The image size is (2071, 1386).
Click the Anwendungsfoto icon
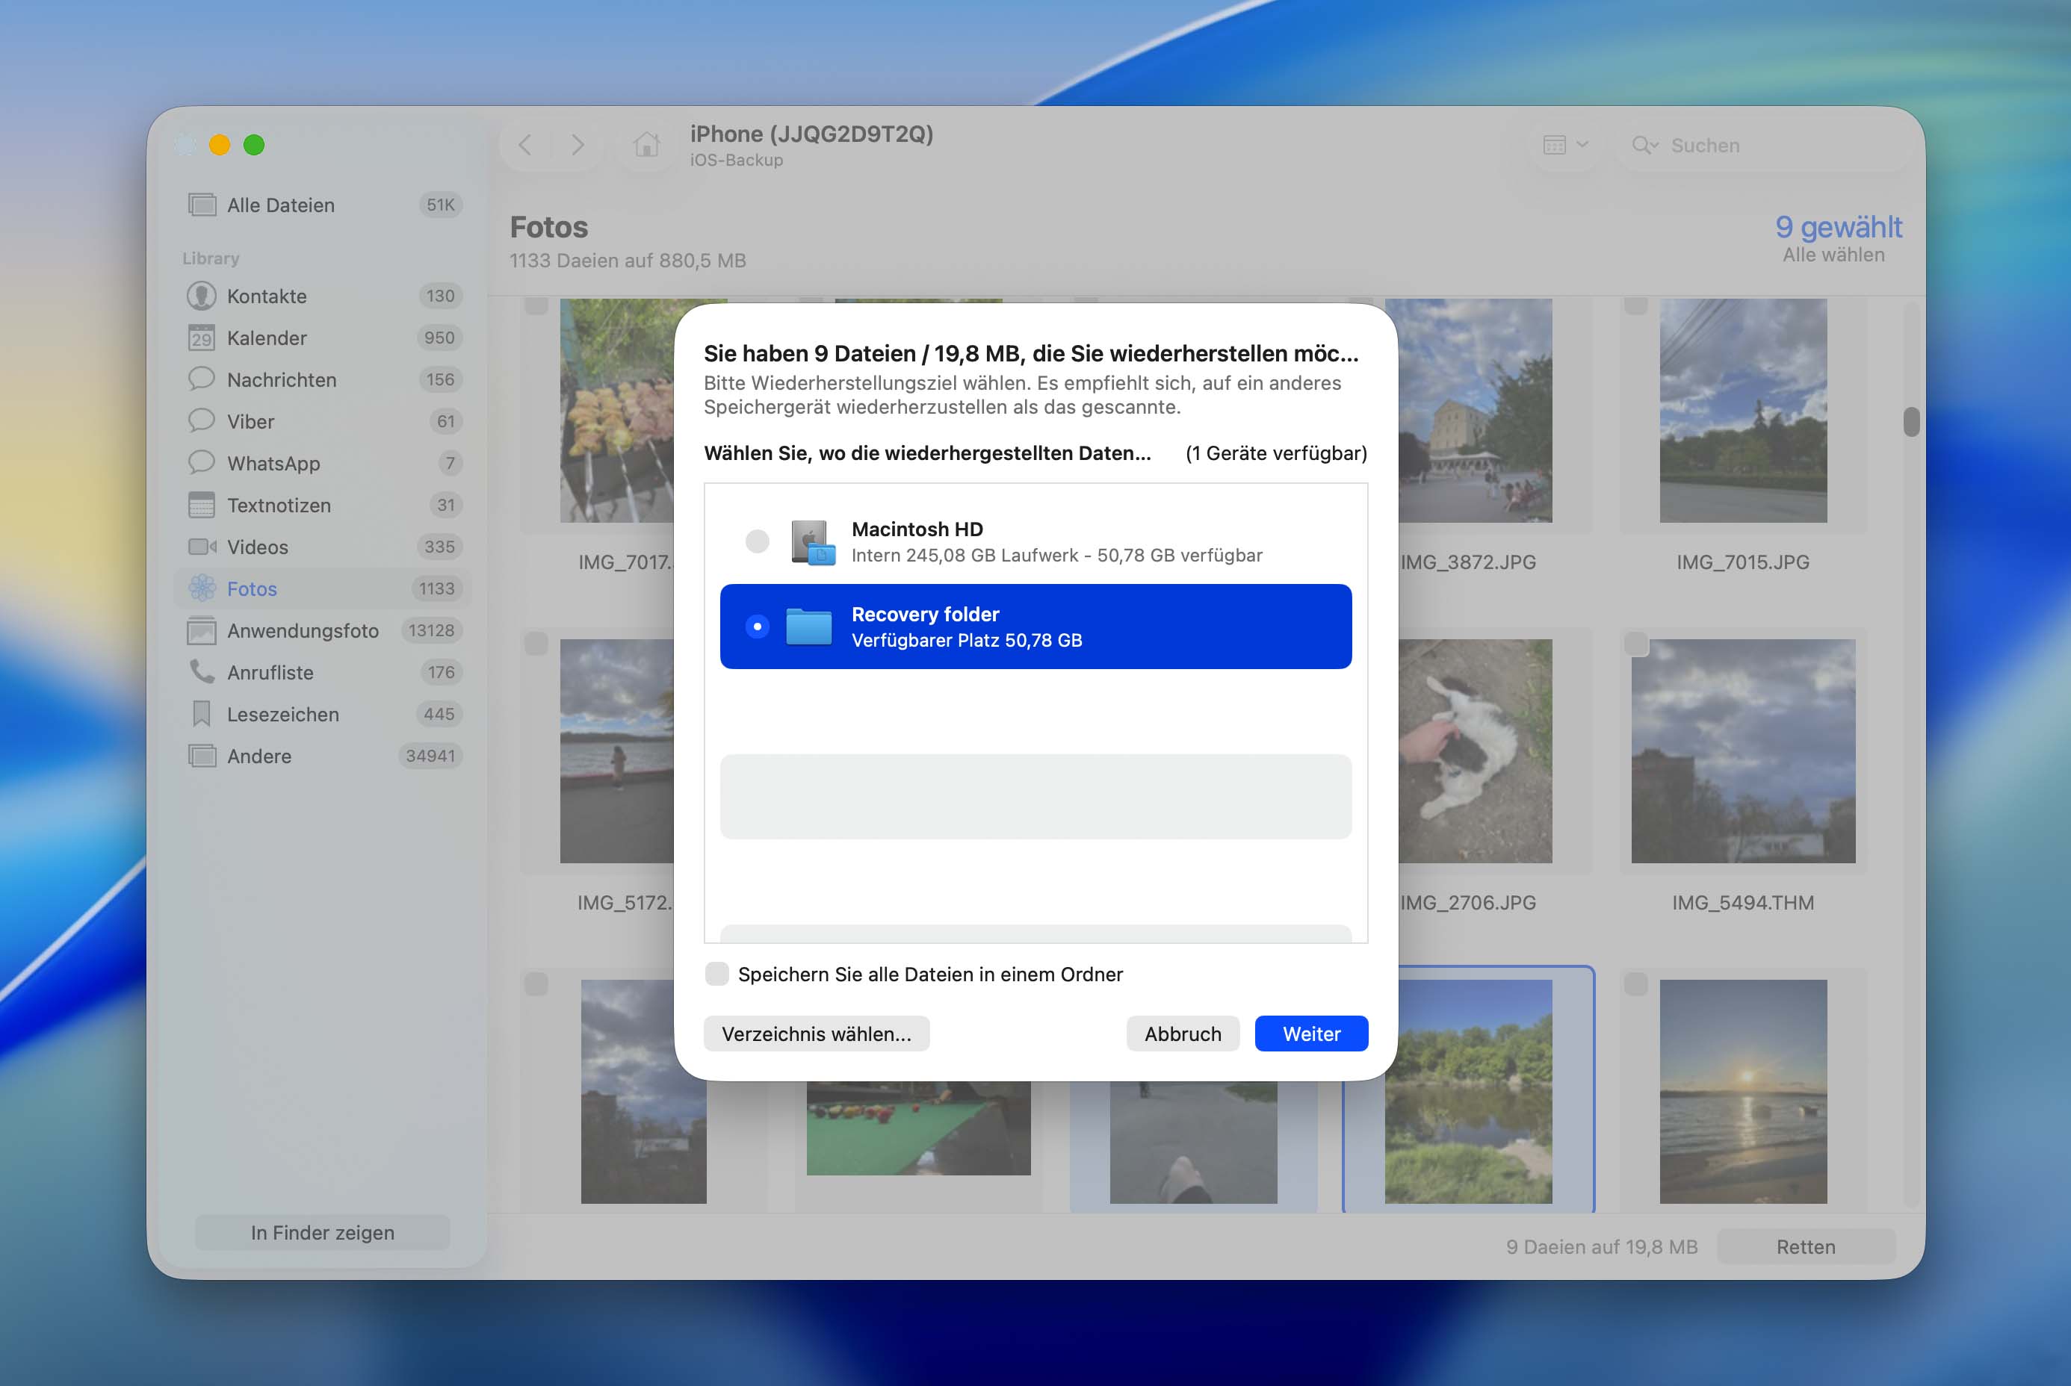202,630
